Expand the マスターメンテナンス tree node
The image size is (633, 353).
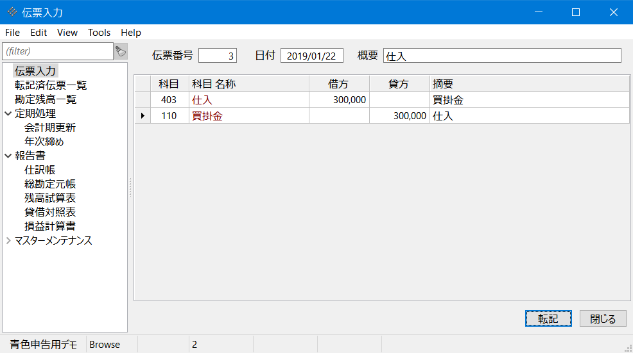point(8,241)
